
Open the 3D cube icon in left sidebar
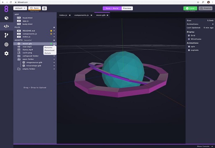pos(6,18)
